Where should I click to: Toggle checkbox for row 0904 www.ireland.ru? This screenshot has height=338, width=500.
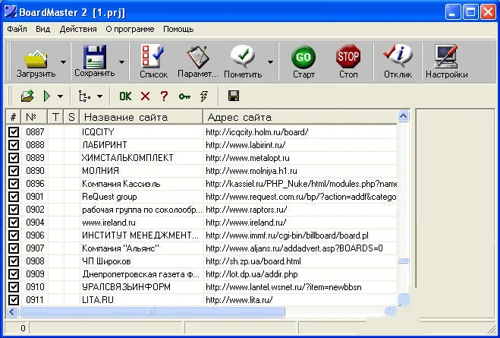tap(14, 223)
